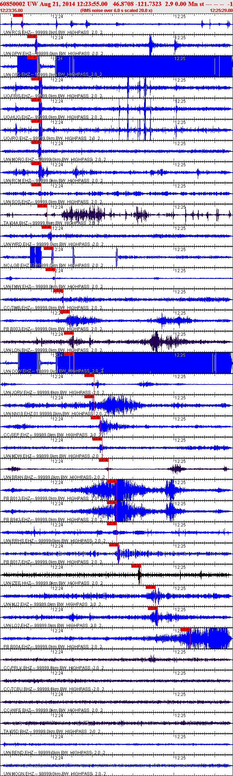Viewport: 233px width, 776px height.
Task: Click the RMS noise scaling note
Action: click(x=116, y=11)
